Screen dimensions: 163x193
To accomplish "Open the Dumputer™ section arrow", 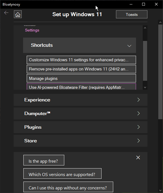I will click(x=139, y=113).
